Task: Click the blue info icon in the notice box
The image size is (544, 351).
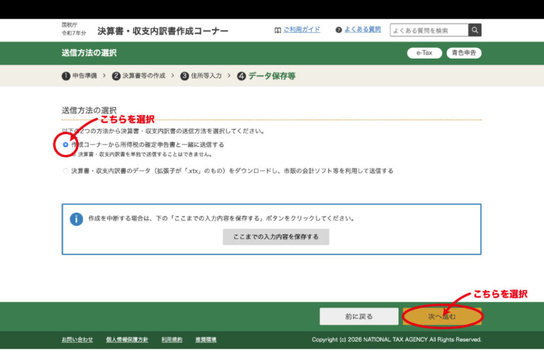Action: coord(76,219)
